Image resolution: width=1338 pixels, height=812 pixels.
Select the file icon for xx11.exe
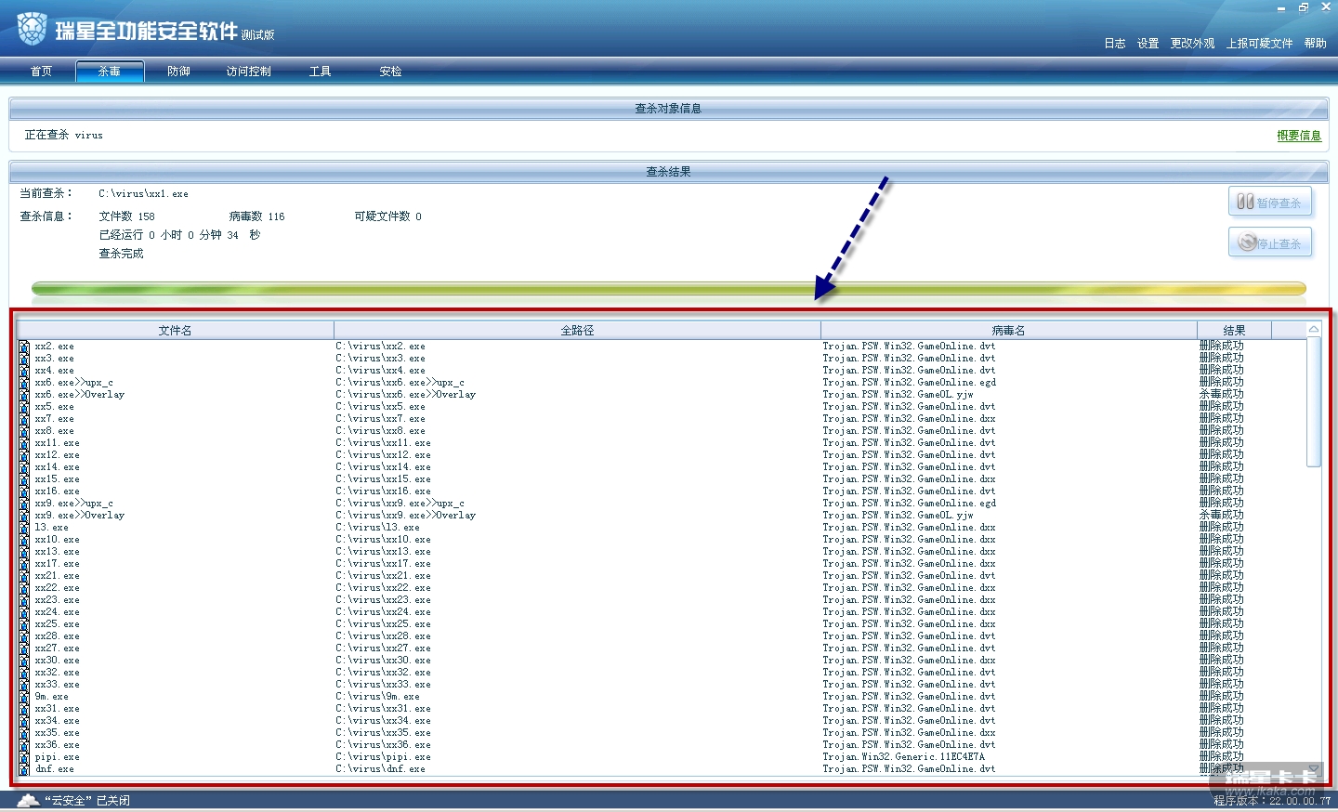(24, 443)
